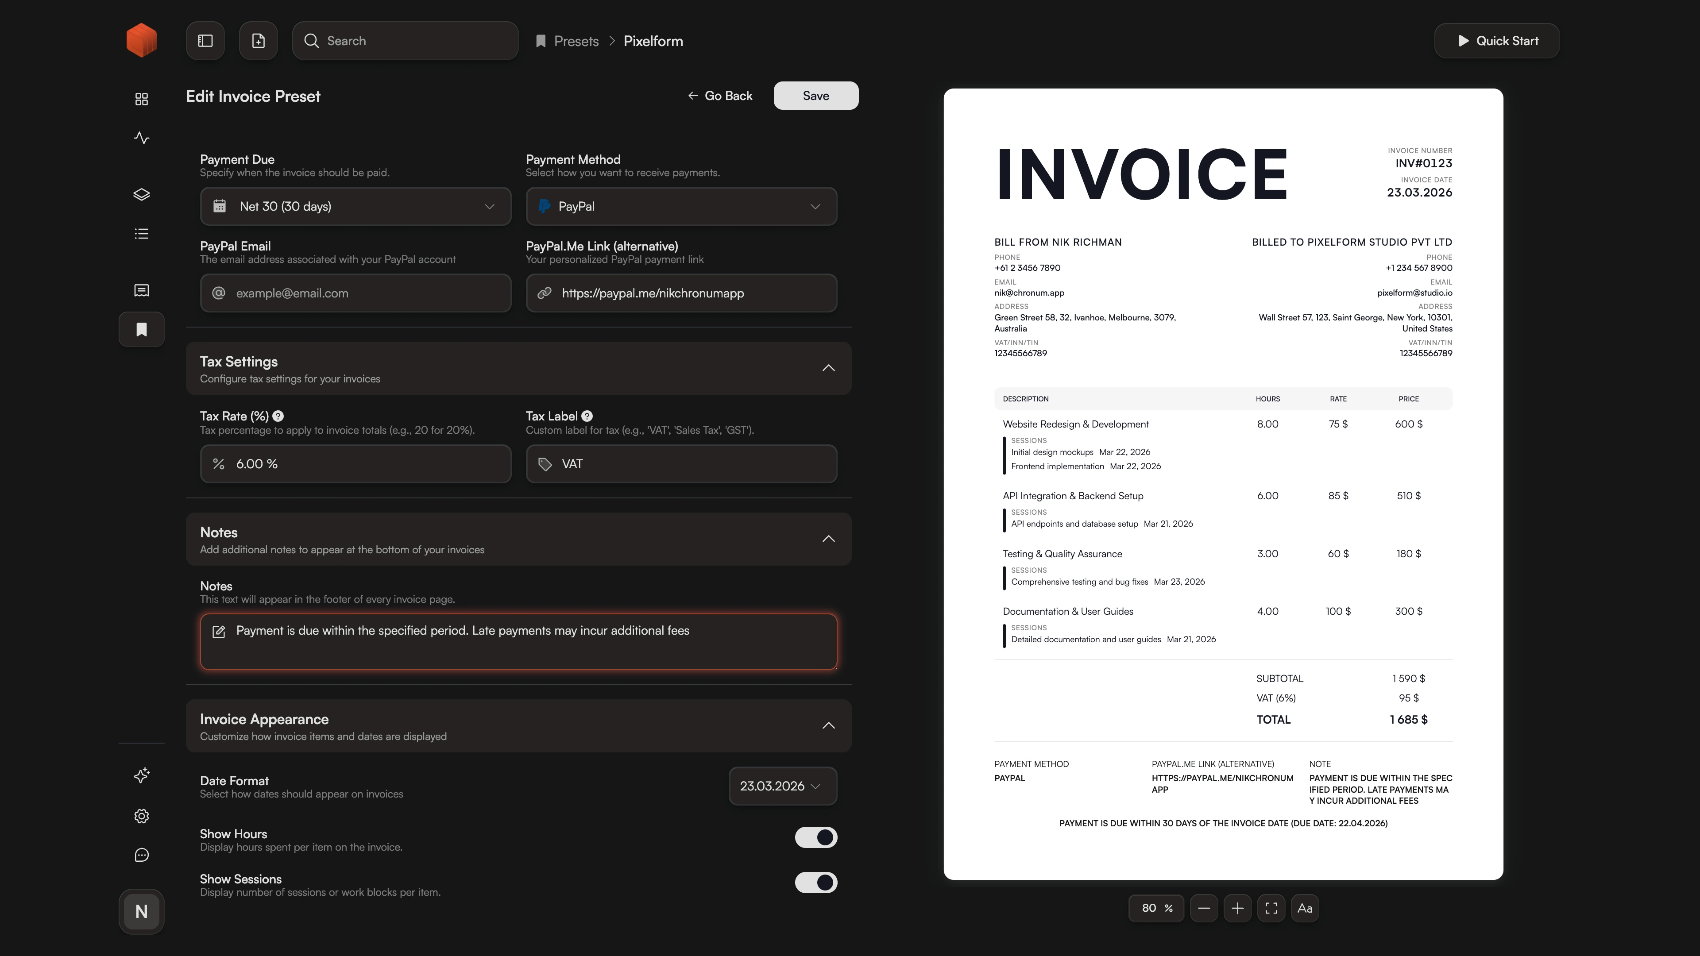1700x956 pixels.
Task: Collapse the Tax Settings section
Action: (828, 367)
